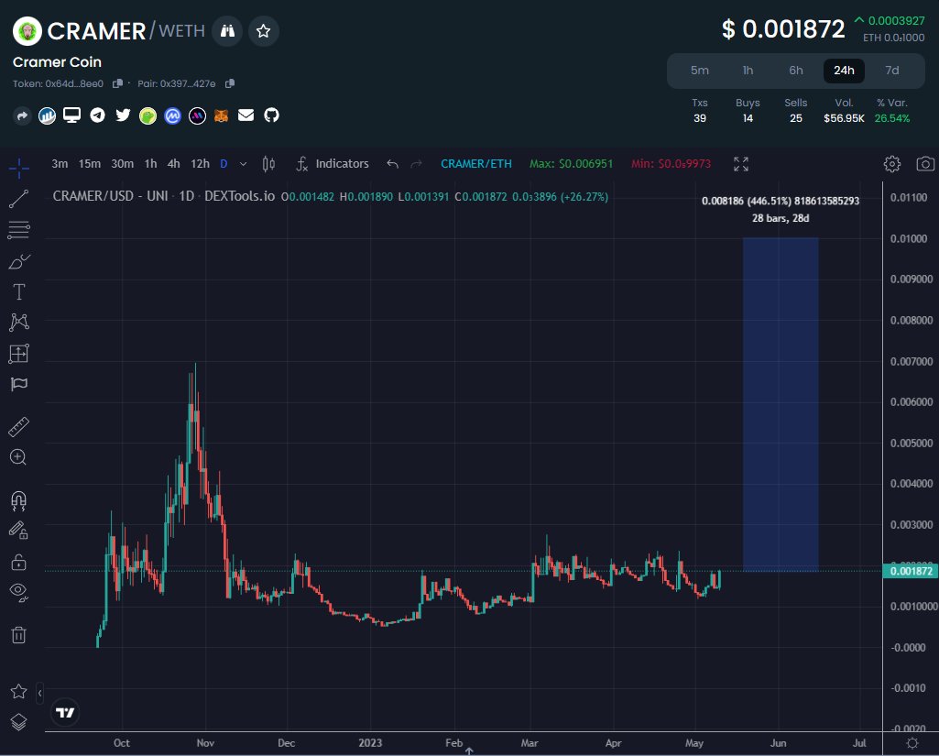Open favorites star in drawing toolbar

point(18,691)
